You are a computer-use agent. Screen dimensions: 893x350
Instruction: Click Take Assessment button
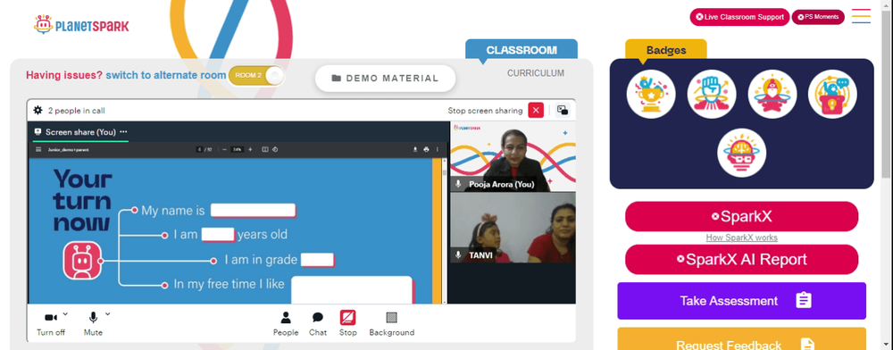click(741, 301)
